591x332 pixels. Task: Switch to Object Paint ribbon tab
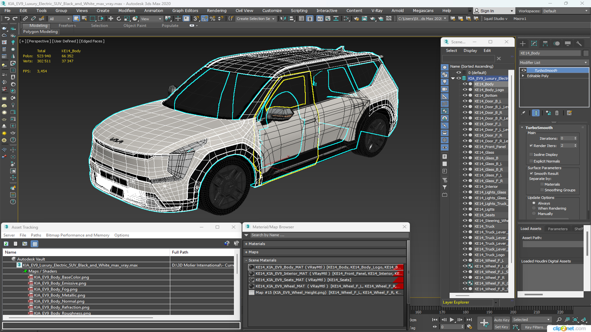point(135,26)
